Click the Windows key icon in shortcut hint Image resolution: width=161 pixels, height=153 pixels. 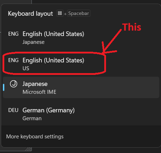coord(60,13)
